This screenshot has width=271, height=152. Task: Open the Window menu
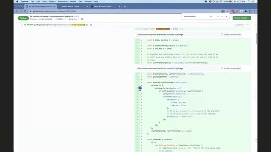pyautogui.click(x=88, y=2)
